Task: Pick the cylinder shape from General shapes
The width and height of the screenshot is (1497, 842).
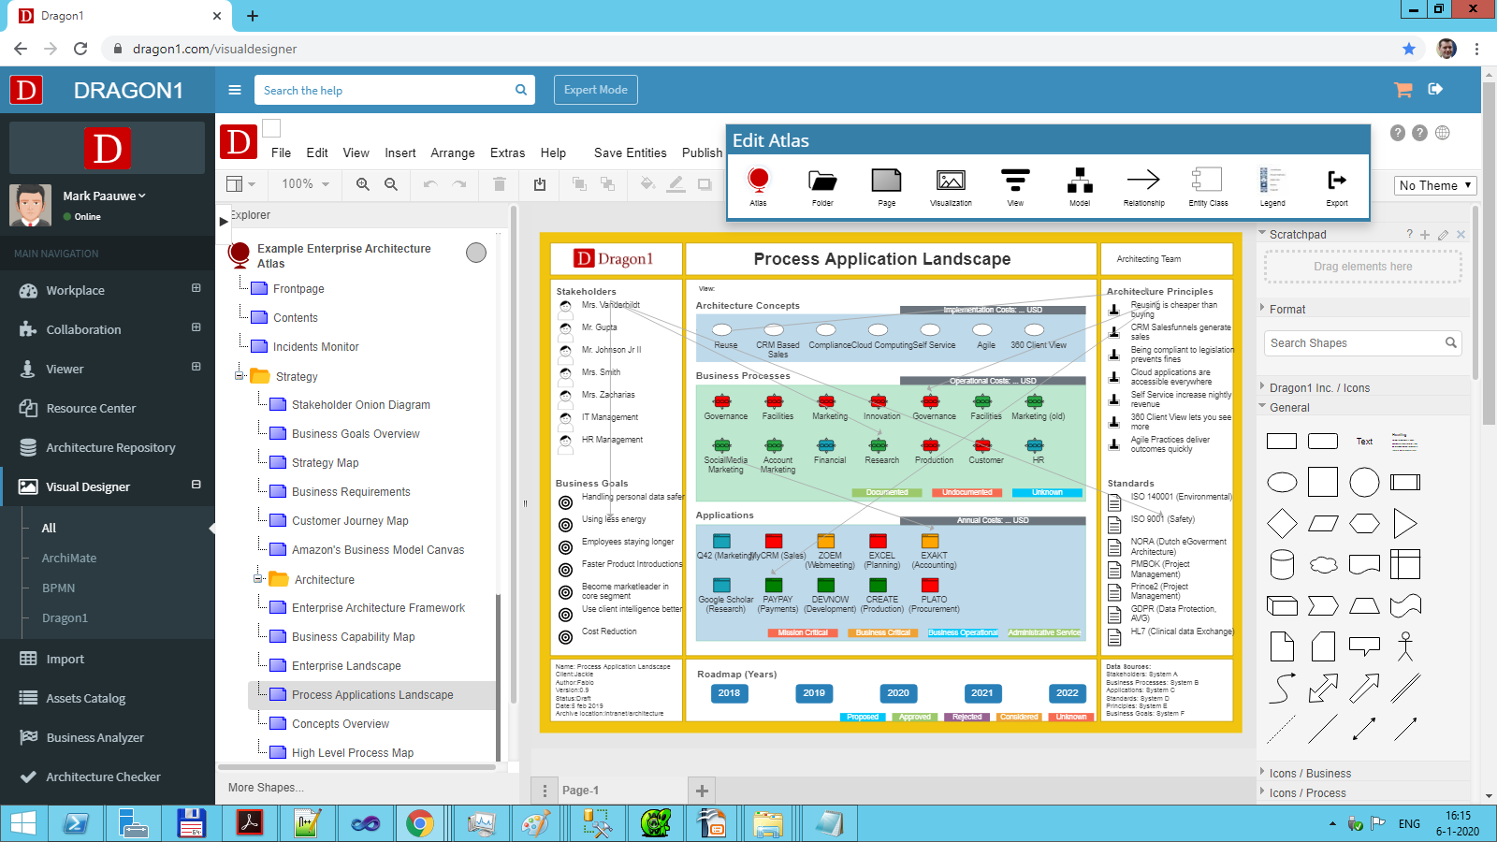Action: 1282,565
